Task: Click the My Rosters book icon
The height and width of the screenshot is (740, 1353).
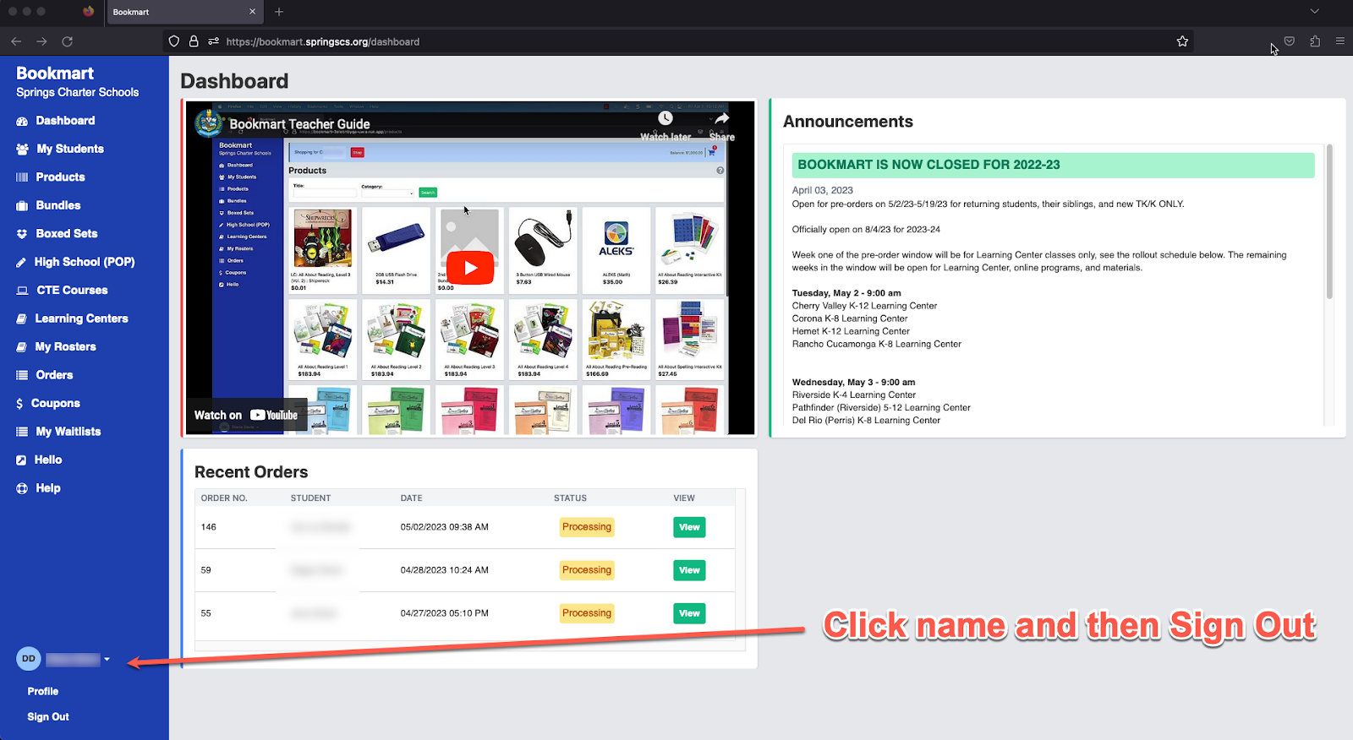Action: 21,347
